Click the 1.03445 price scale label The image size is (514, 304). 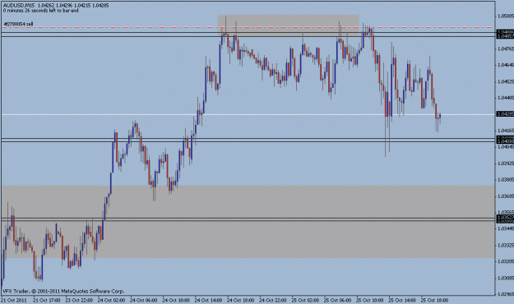pos(506,228)
